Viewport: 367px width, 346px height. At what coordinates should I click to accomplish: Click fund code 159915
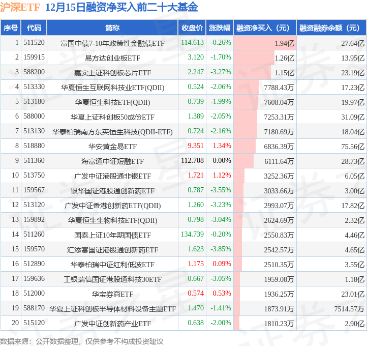(34, 57)
